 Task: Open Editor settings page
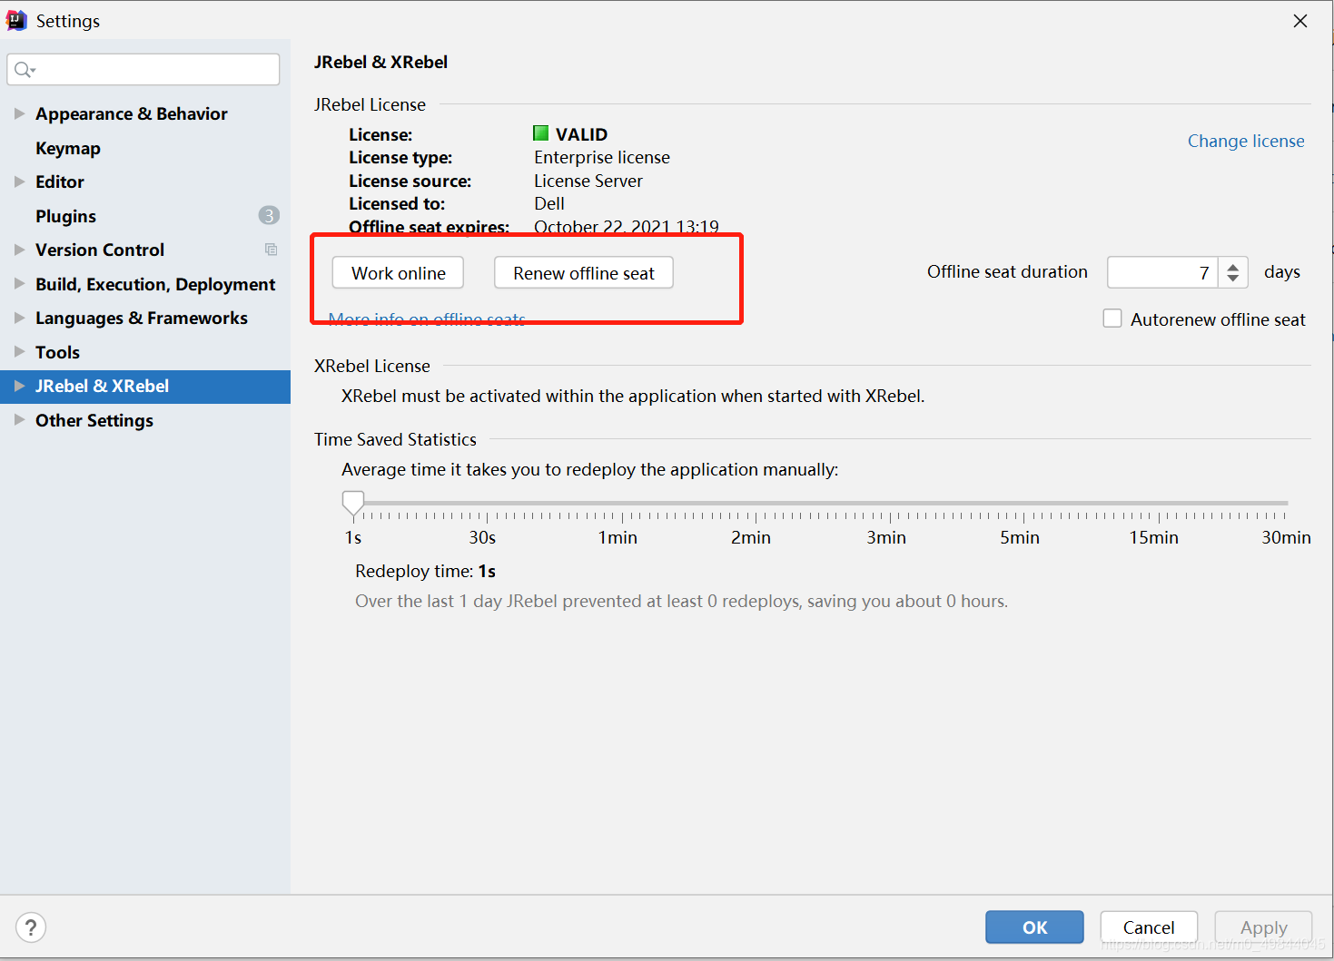pos(60,181)
